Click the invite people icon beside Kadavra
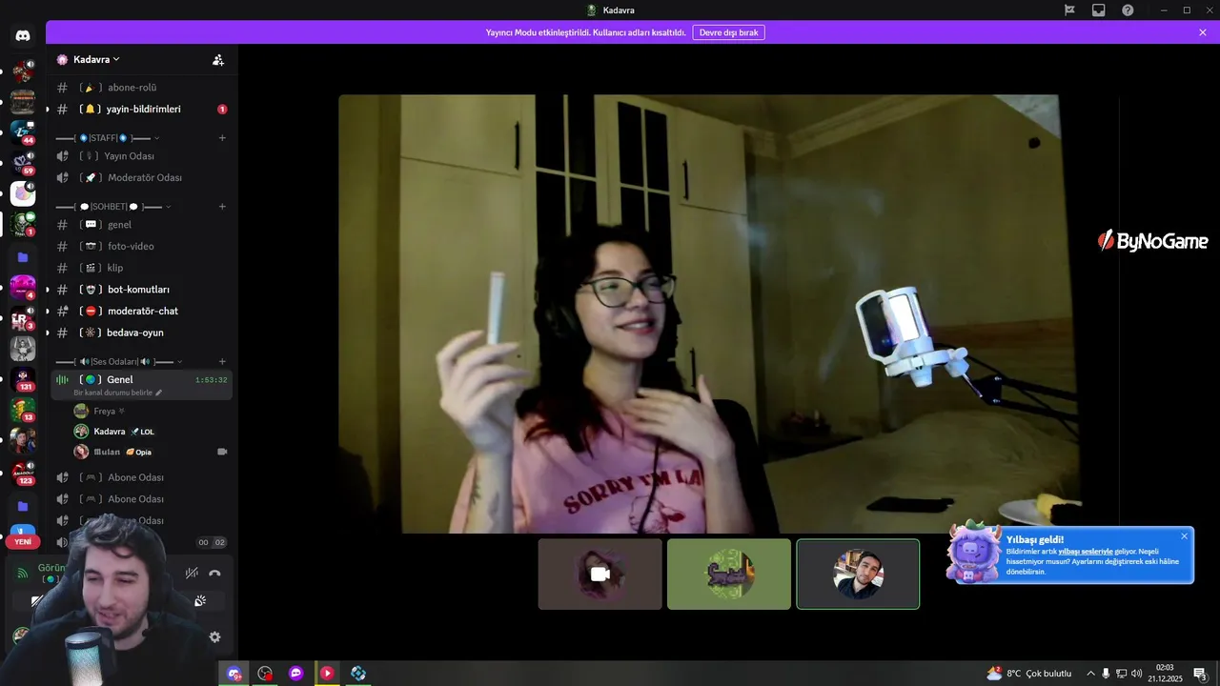 (x=218, y=59)
